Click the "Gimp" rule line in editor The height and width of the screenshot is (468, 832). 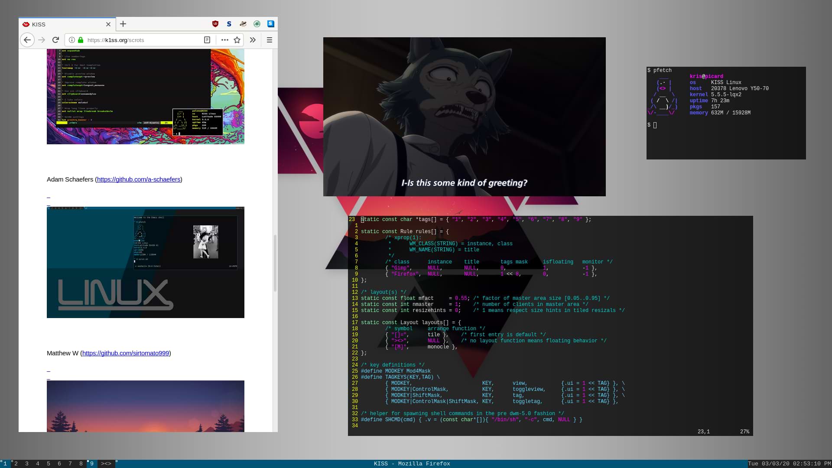click(x=491, y=268)
